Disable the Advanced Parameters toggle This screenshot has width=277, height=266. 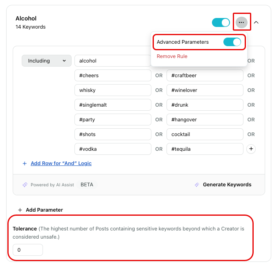pyautogui.click(x=232, y=42)
